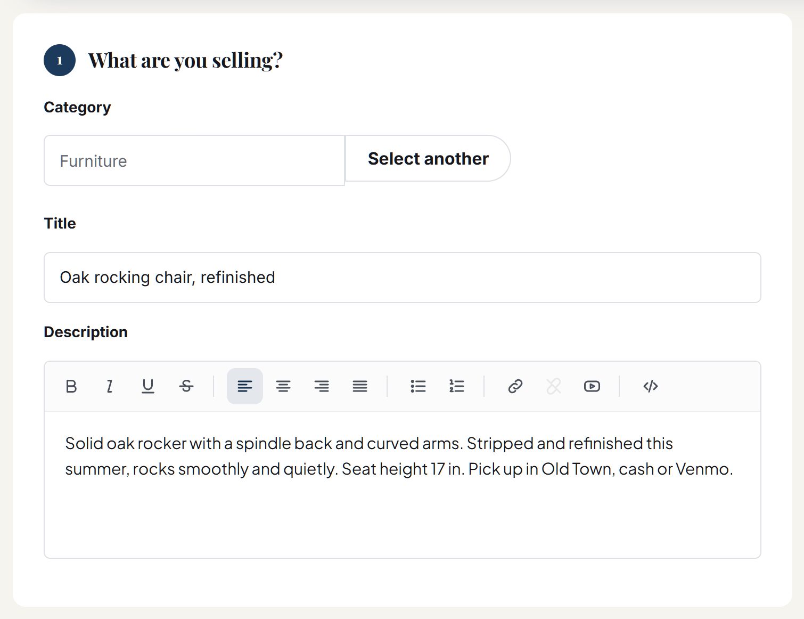Apply strikethrough formatting
The width and height of the screenshot is (804, 619).
(x=186, y=386)
